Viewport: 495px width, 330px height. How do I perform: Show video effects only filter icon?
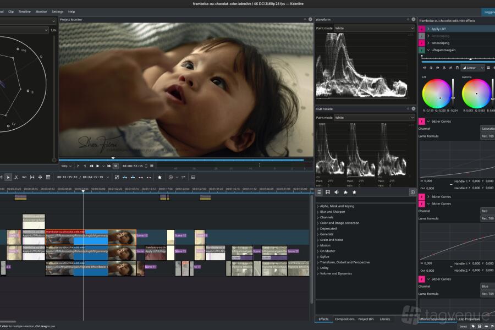click(328, 193)
